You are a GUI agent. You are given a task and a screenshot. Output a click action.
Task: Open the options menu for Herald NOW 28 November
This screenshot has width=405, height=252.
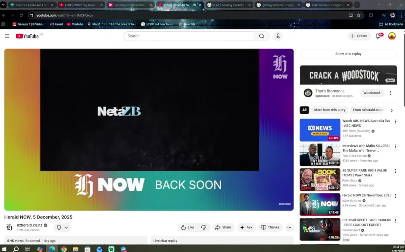[395, 196]
